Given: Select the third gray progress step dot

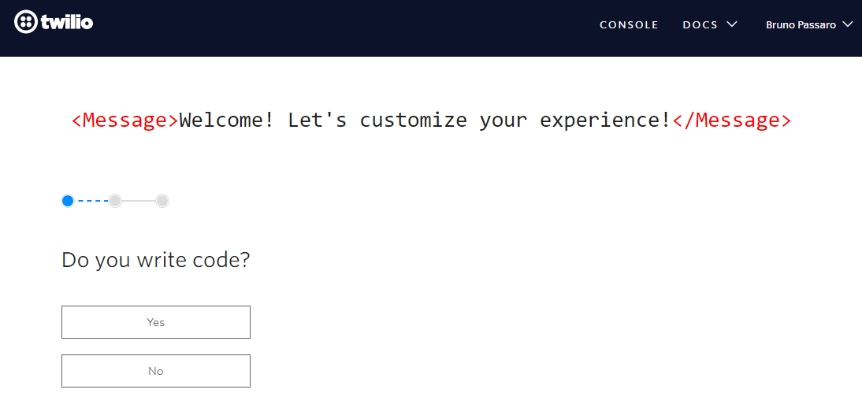Looking at the screenshot, I should point(162,201).
